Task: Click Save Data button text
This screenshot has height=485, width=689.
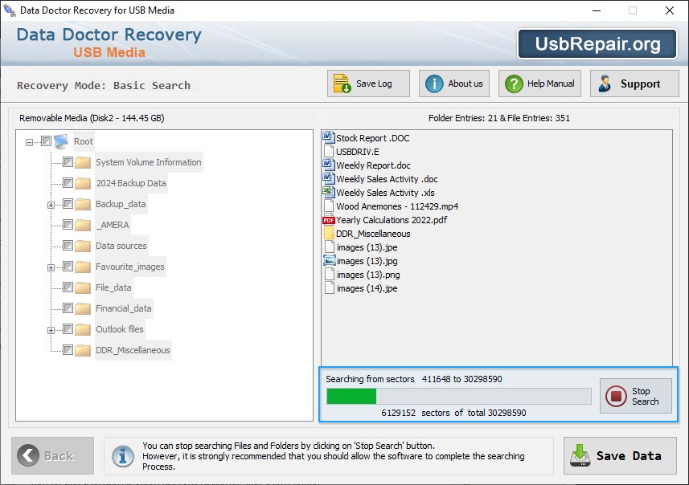Action: click(x=629, y=456)
